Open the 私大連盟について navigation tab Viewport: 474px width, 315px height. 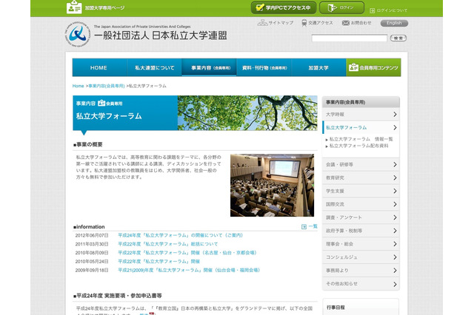[156, 68]
